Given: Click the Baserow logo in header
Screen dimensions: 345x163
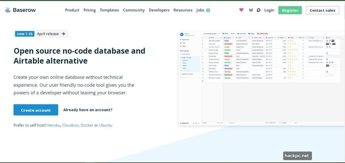Looking at the screenshot, I should (x=20, y=10).
